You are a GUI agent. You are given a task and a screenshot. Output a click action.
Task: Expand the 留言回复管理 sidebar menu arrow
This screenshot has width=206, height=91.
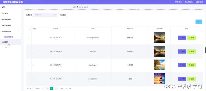point(18,25)
